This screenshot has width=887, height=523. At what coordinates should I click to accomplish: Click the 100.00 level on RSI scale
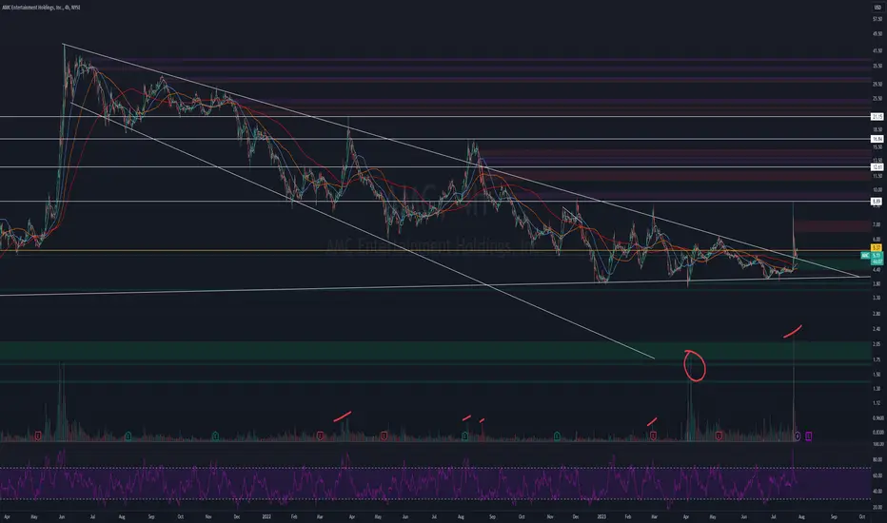(x=877, y=444)
